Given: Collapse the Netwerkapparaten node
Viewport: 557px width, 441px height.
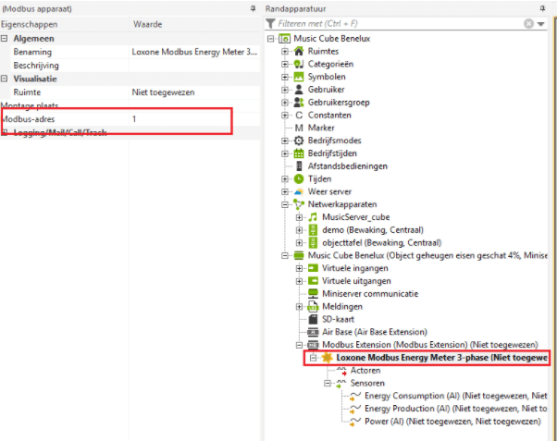Looking at the screenshot, I should coord(285,204).
